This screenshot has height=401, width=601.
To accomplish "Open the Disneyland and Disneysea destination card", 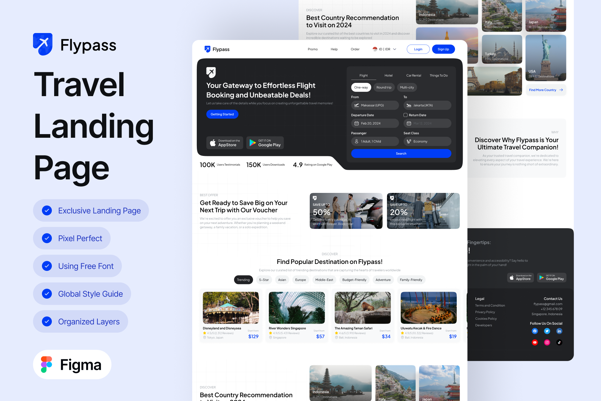I will [x=231, y=315].
